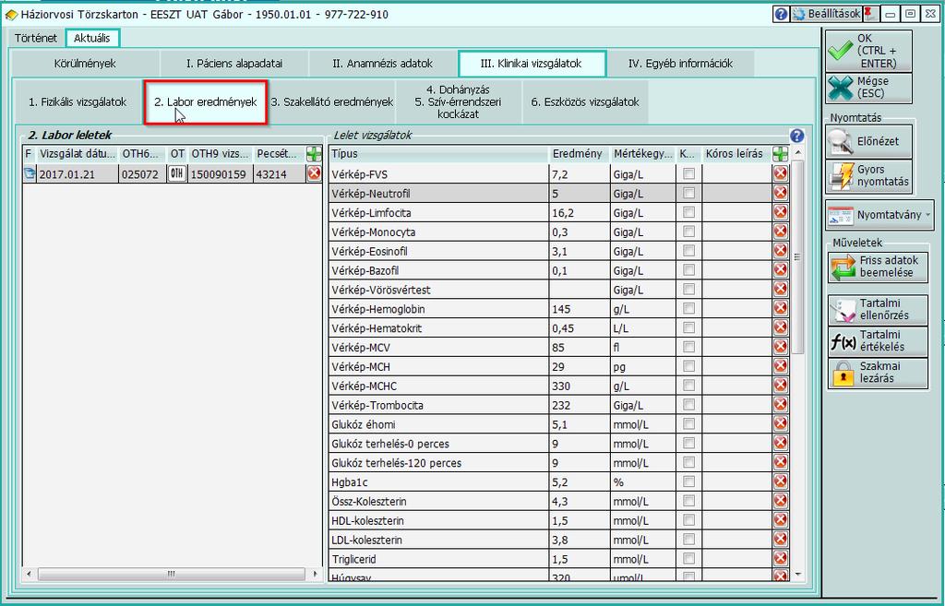Click the right arrow of Labor leletek scrollbar

coord(316,574)
